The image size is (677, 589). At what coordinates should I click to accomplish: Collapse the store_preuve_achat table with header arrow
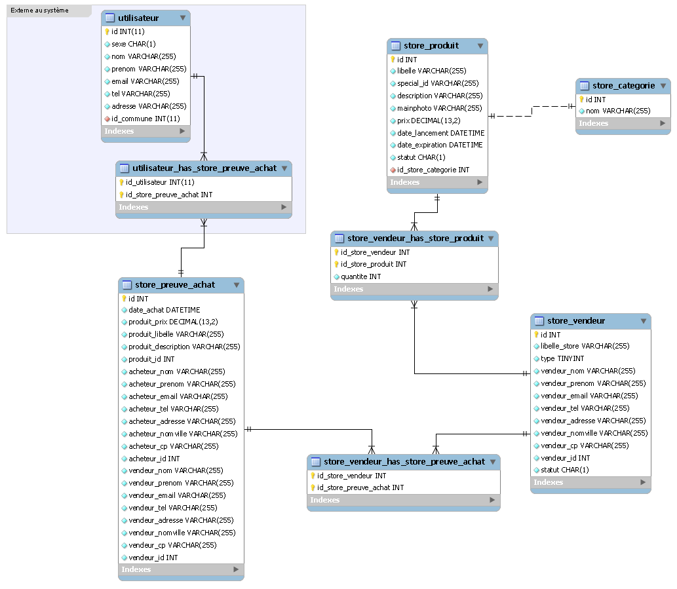[x=237, y=285]
